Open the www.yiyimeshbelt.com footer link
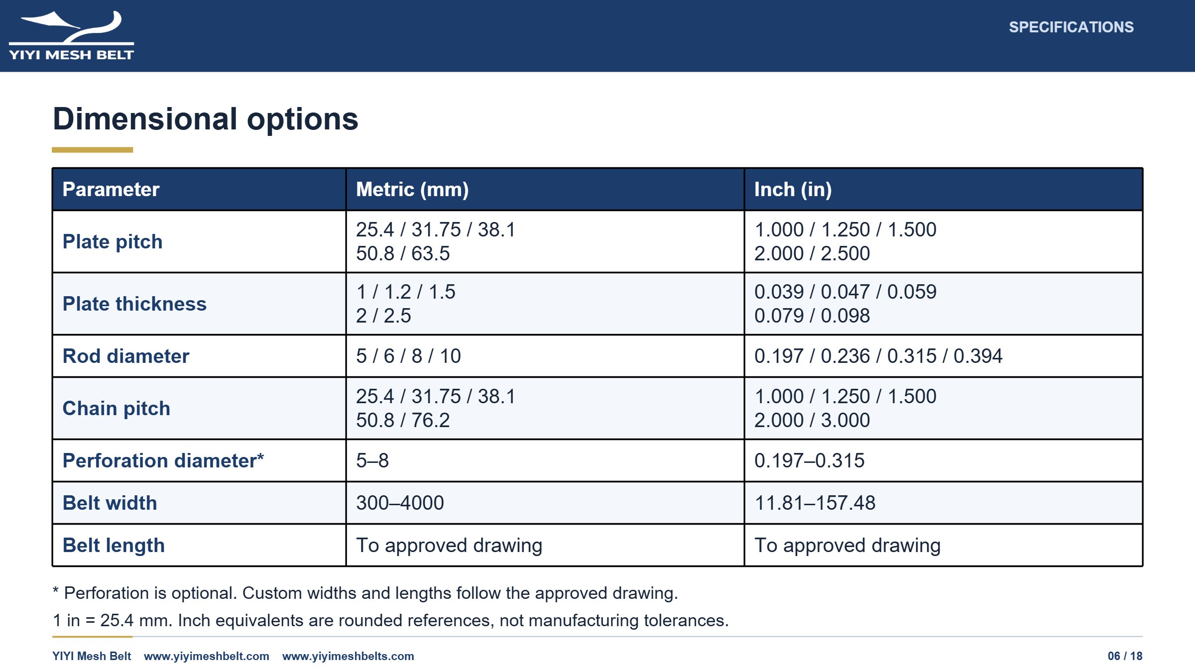This screenshot has height=672, width=1195. (x=207, y=656)
